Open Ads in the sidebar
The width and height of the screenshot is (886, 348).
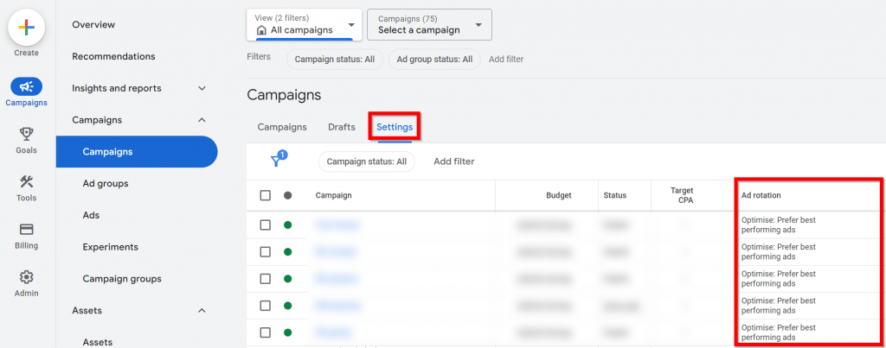coord(91,216)
